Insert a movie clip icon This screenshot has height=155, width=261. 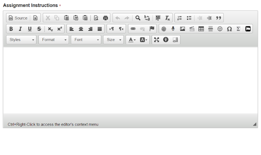192,29
